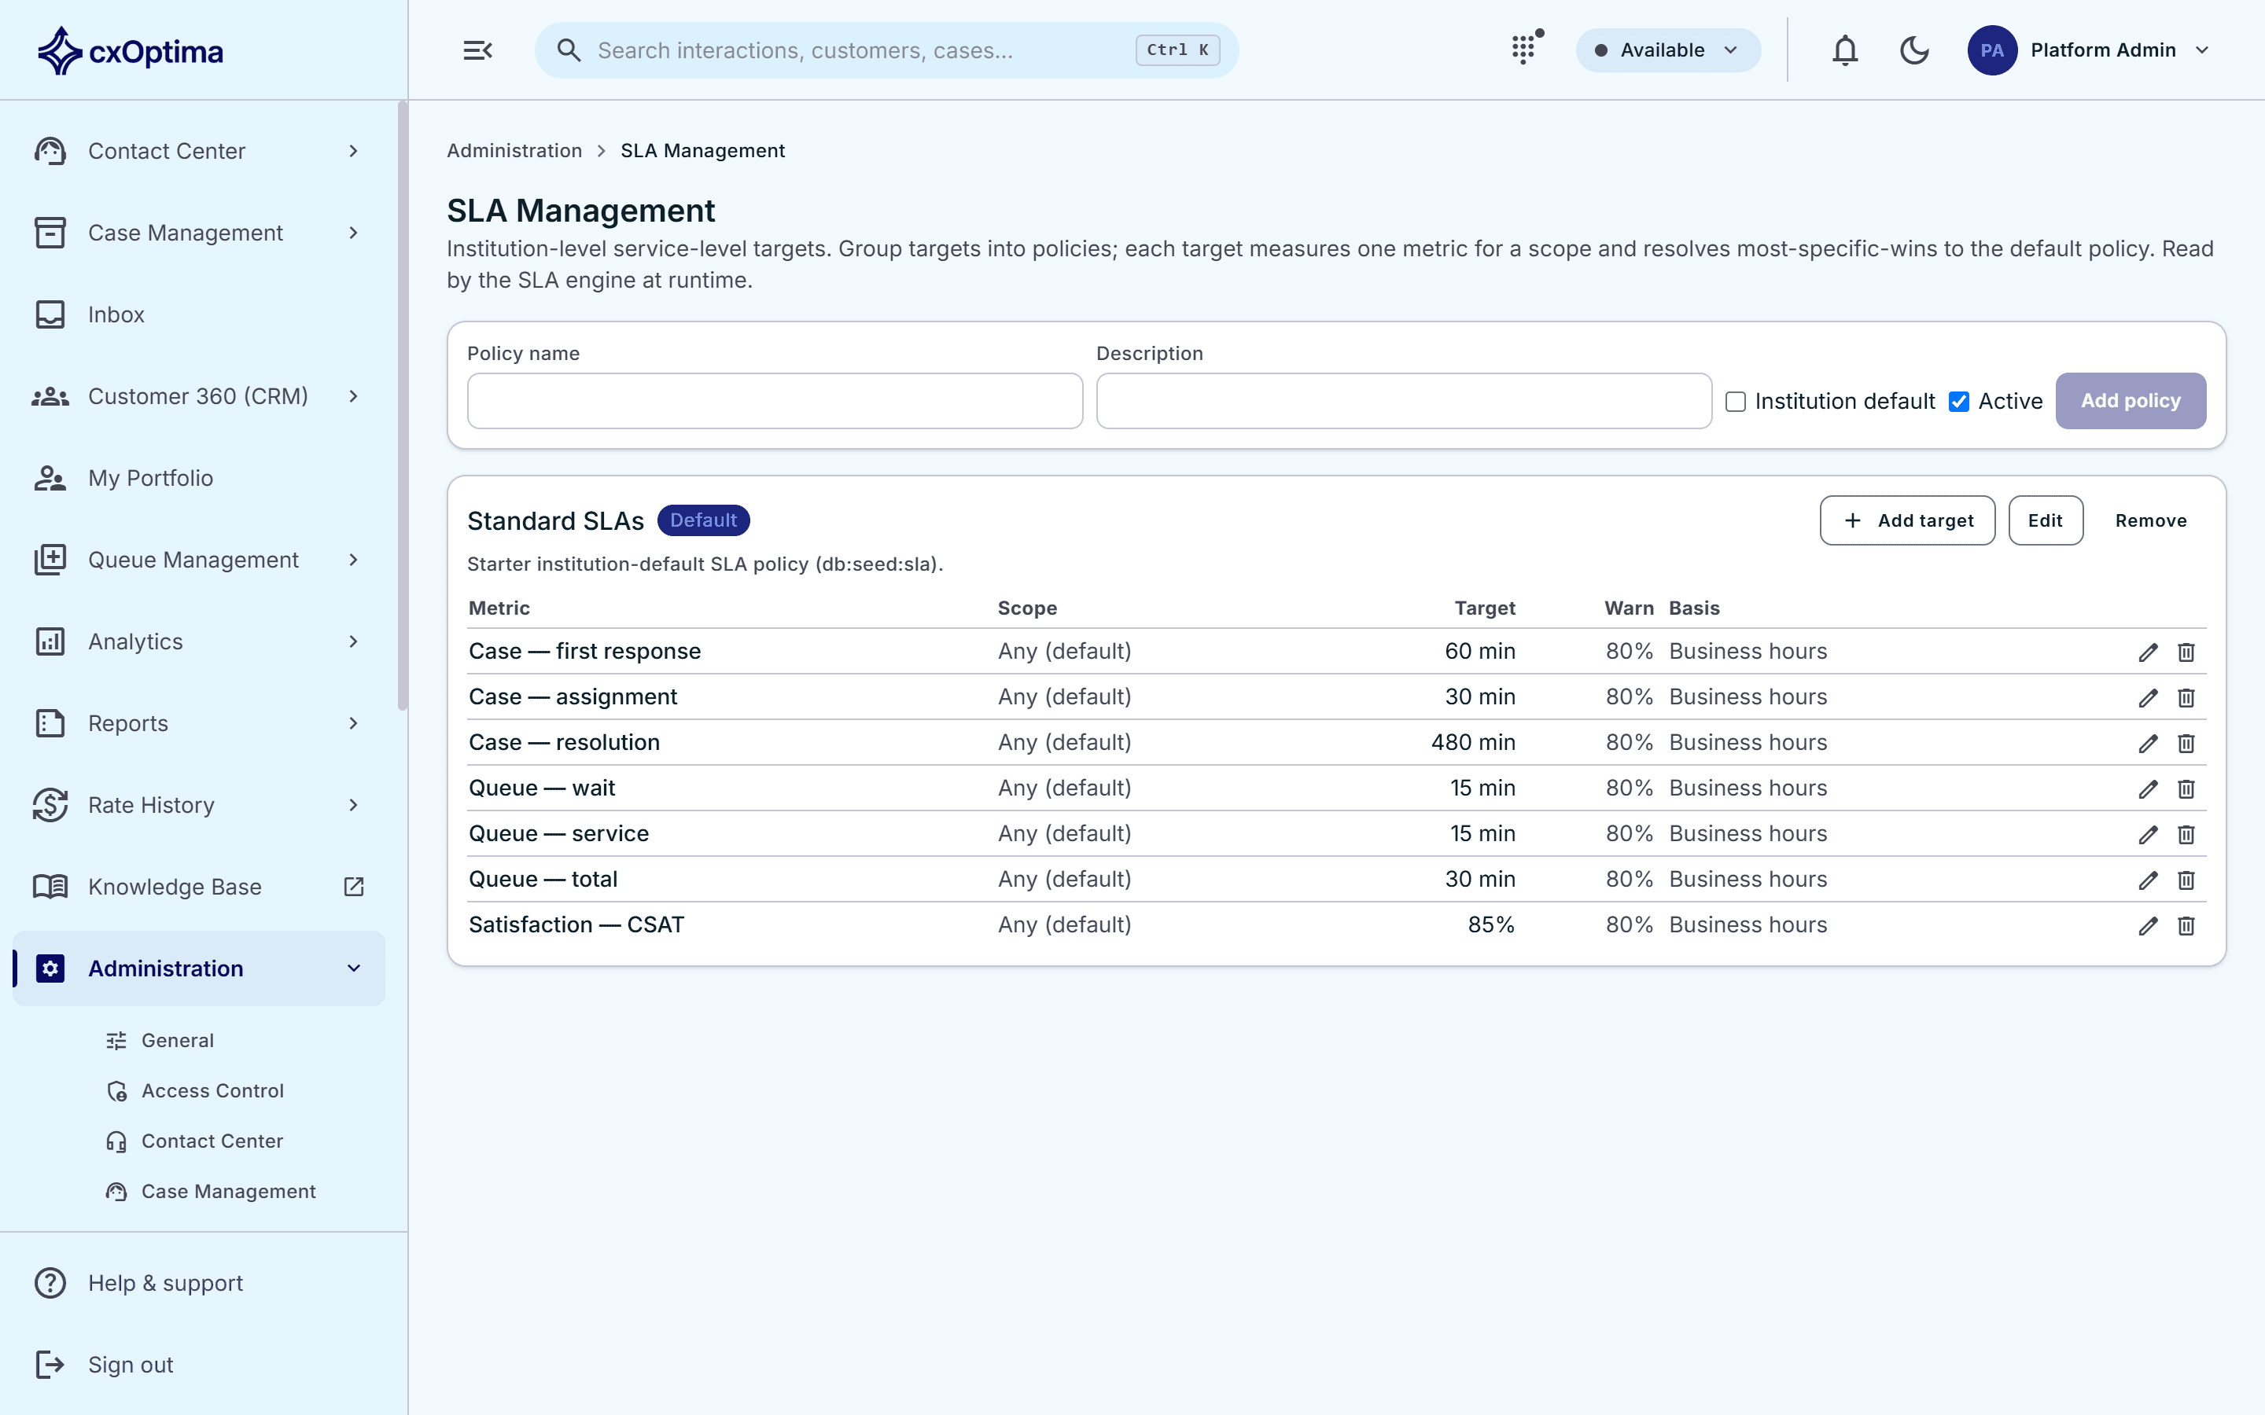Click the Help & support question icon
Image resolution: width=2265 pixels, height=1415 pixels.
(50, 1283)
